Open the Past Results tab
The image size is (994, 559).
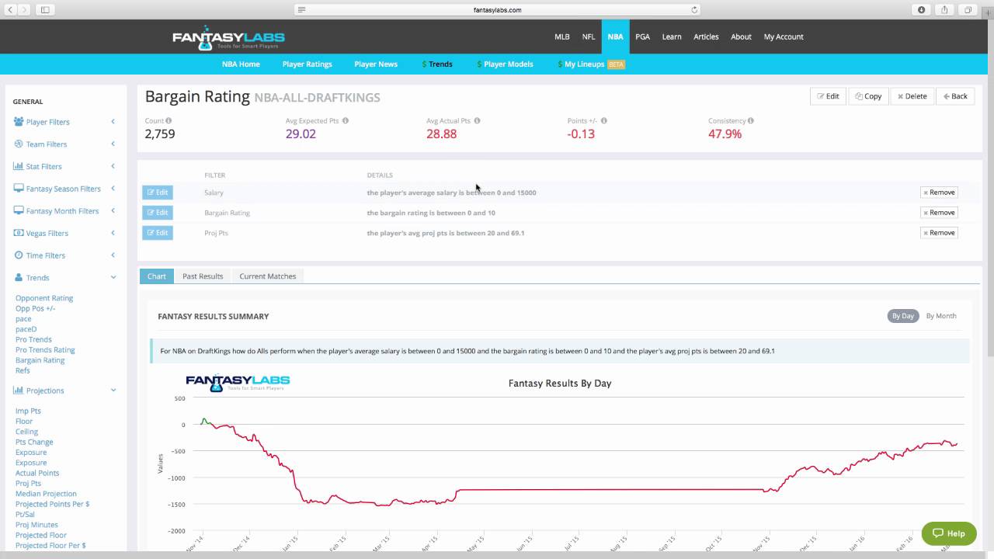[203, 276]
